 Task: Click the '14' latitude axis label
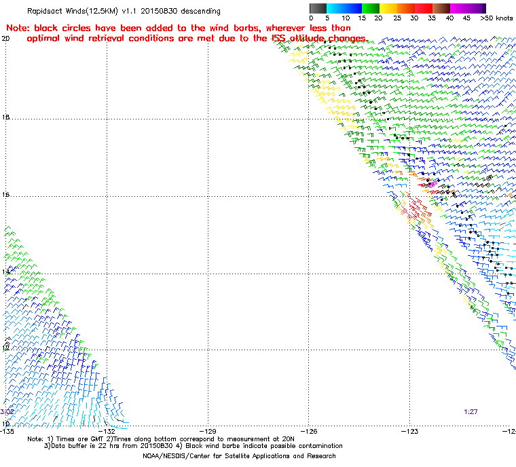[5, 272]
